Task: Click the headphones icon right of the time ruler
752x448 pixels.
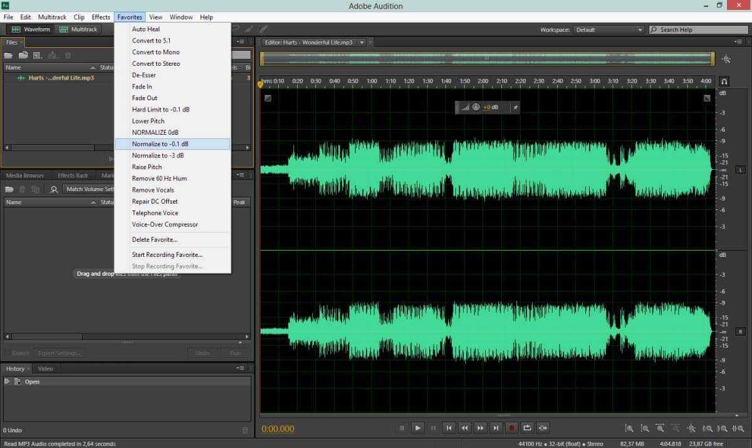Action: [x=724, y=81]
